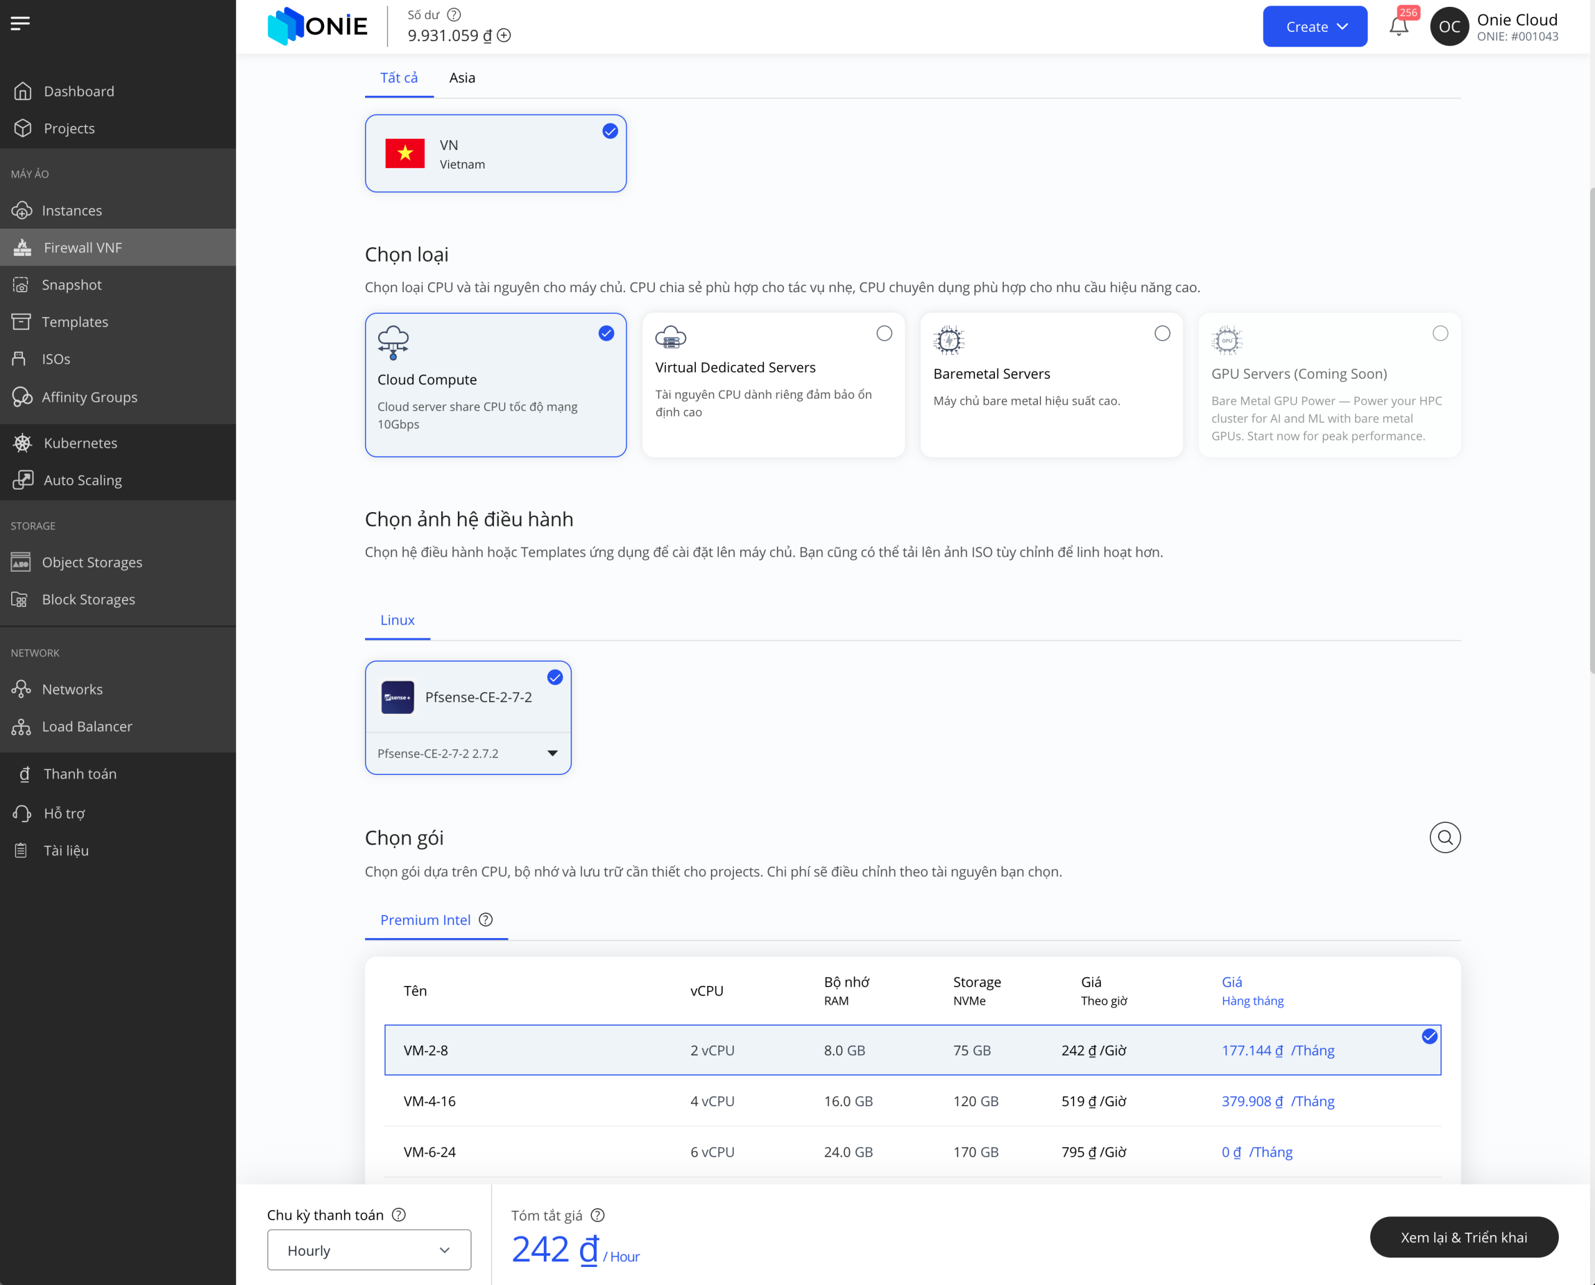This screenshot has height=1285, width=1595.
Task: Open the Hourly billing cycle dropdown
Action: pyautogui.click(x=369, y=1250)
